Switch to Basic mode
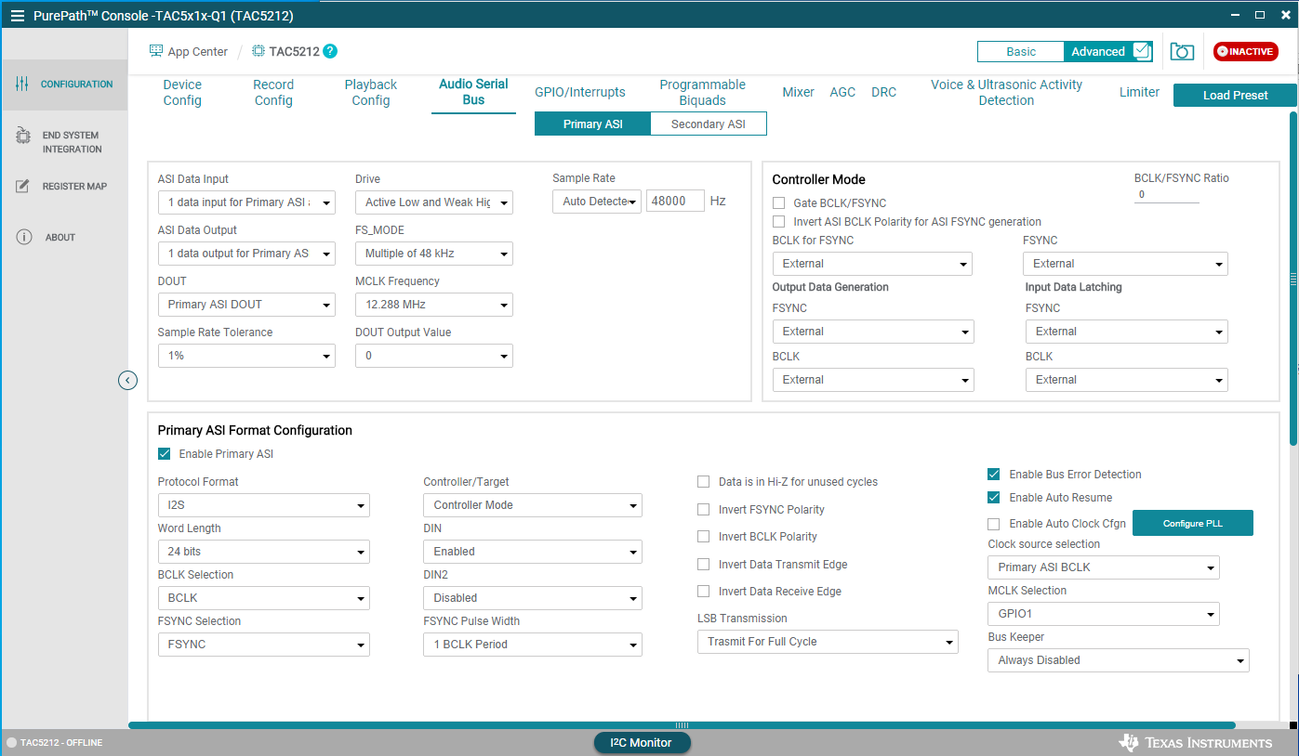Viewport: 1299px width, 756px height. [1021, 52]
